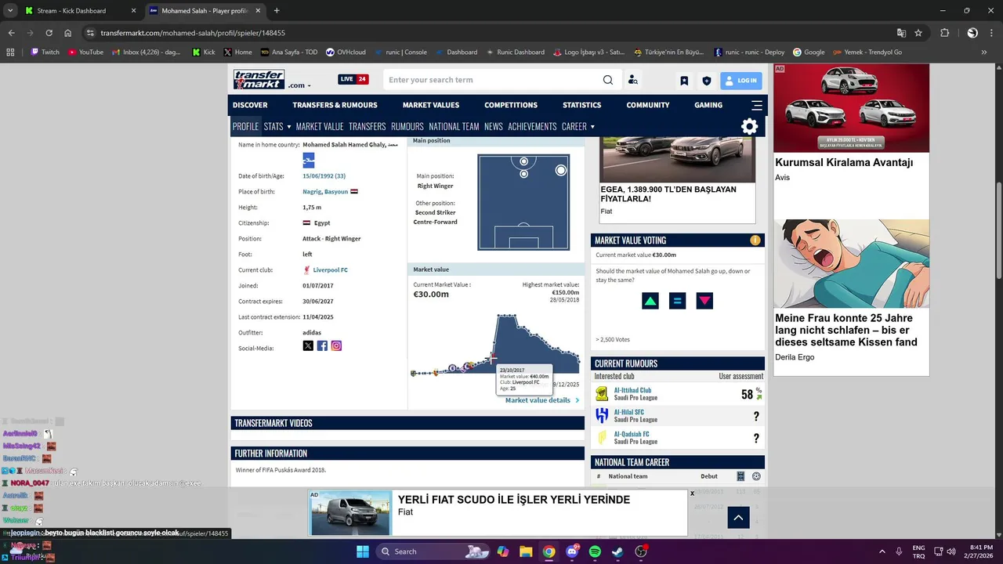Image resolution: width=1003 pixels, height=564 pixels.
Task: Show hidden system tray icons
Action: (x=882, y=551)
